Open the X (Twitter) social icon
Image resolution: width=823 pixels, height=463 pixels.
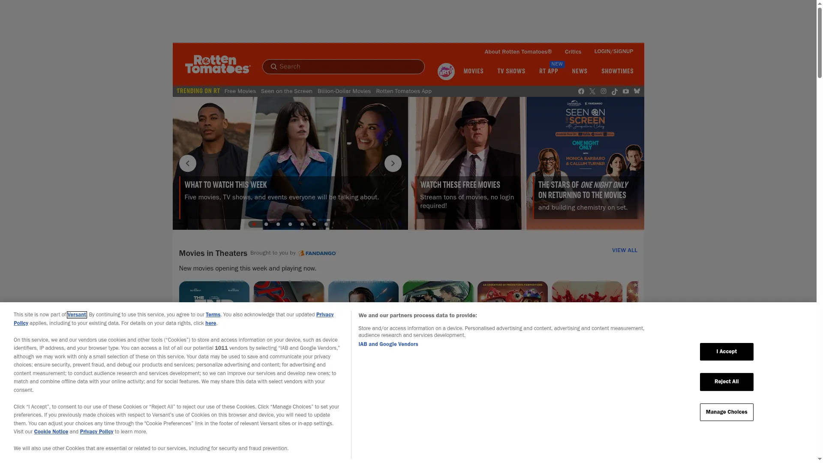coord(592,91)
